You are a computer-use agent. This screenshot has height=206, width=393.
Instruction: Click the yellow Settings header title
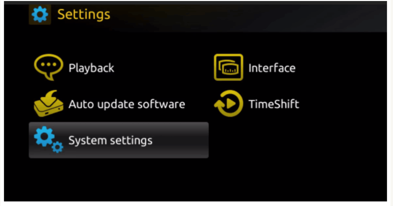point(84,15)
